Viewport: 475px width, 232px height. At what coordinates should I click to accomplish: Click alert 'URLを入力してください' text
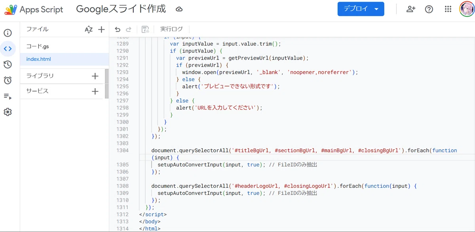(219, 108)
